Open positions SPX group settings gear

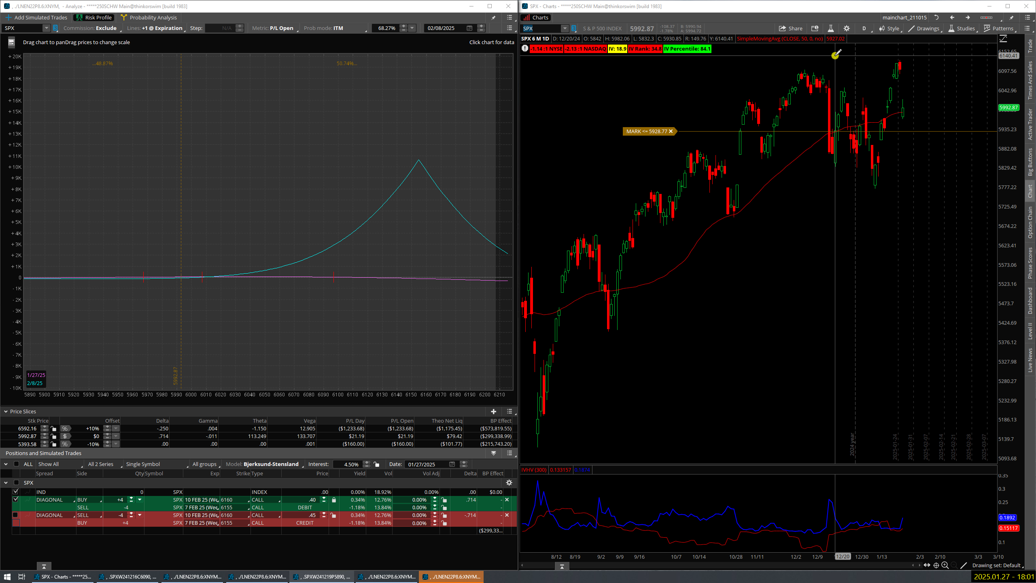[x=509, y=483]
